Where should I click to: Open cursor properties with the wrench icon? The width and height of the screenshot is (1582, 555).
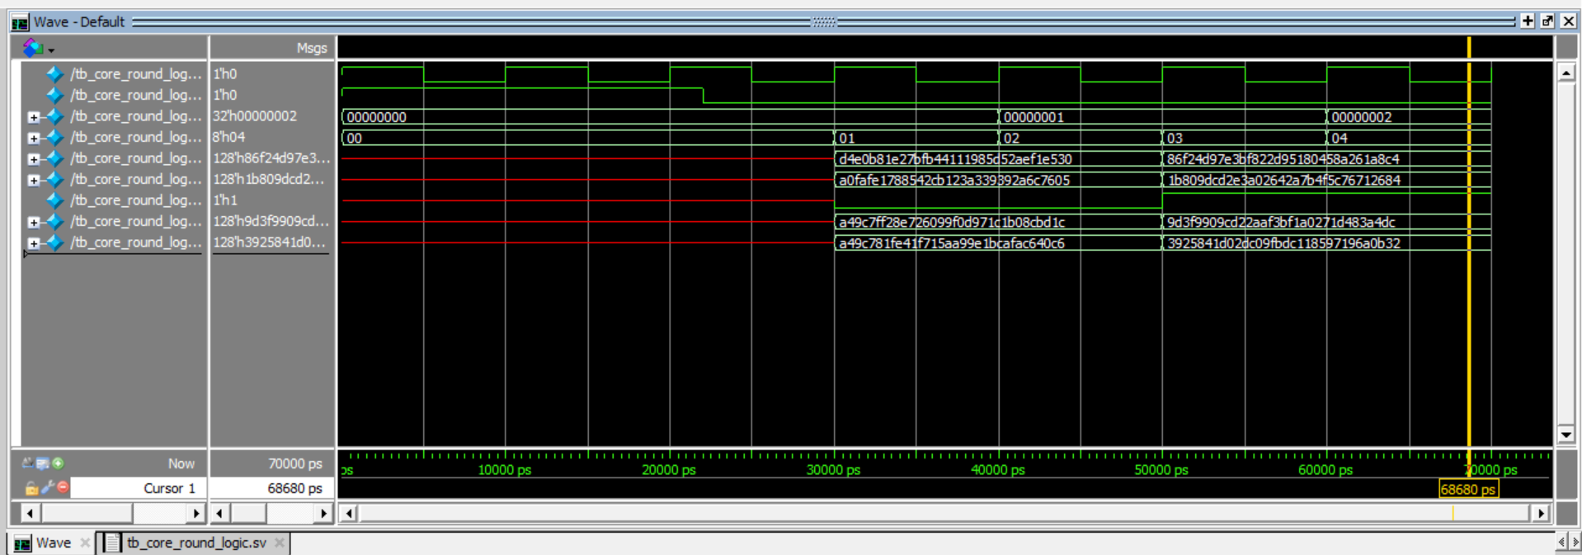(47, 488)
